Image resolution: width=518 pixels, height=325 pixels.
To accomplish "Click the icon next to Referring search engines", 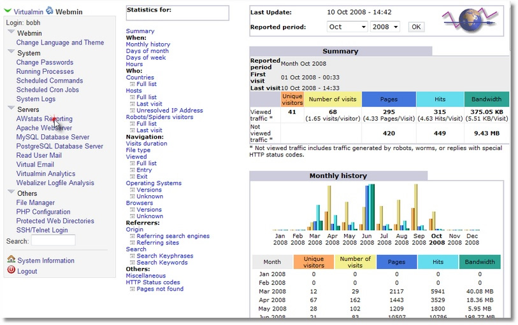I will point(132,236).
